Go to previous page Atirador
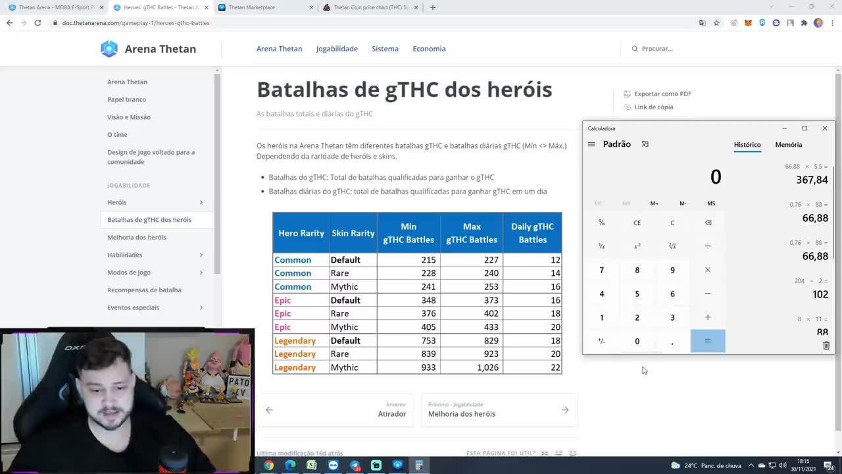The image size is (842, 474). pyautogui.click(x=335, y=409)
